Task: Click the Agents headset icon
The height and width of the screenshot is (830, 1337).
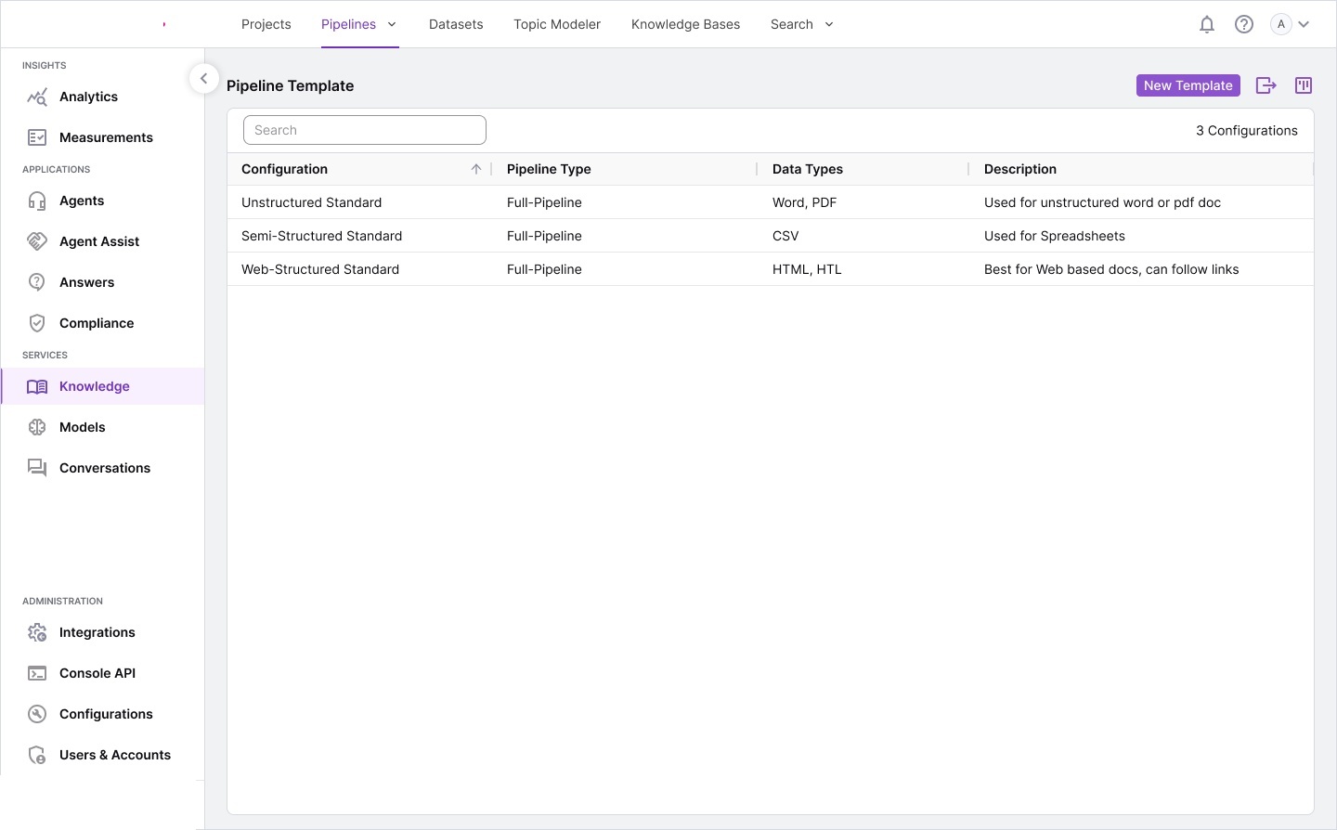Action: pyautogui.click(x=36, y=200)
